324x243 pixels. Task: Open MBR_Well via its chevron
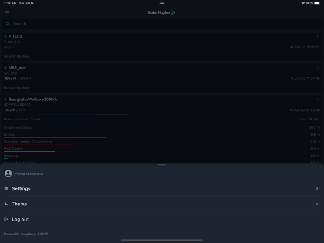point(318,67)
